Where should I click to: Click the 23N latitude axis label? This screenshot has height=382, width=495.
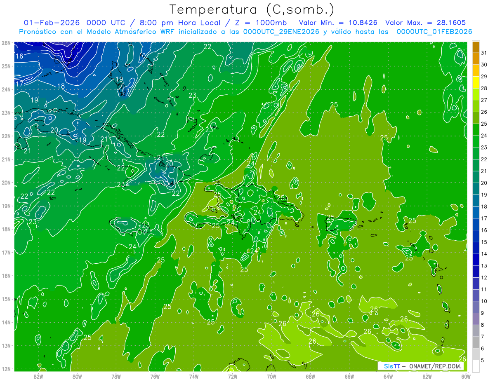[6, 113]
